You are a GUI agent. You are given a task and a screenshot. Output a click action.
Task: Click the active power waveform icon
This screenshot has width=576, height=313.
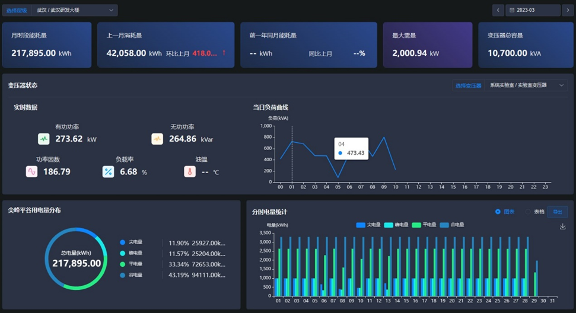point(44,139)
